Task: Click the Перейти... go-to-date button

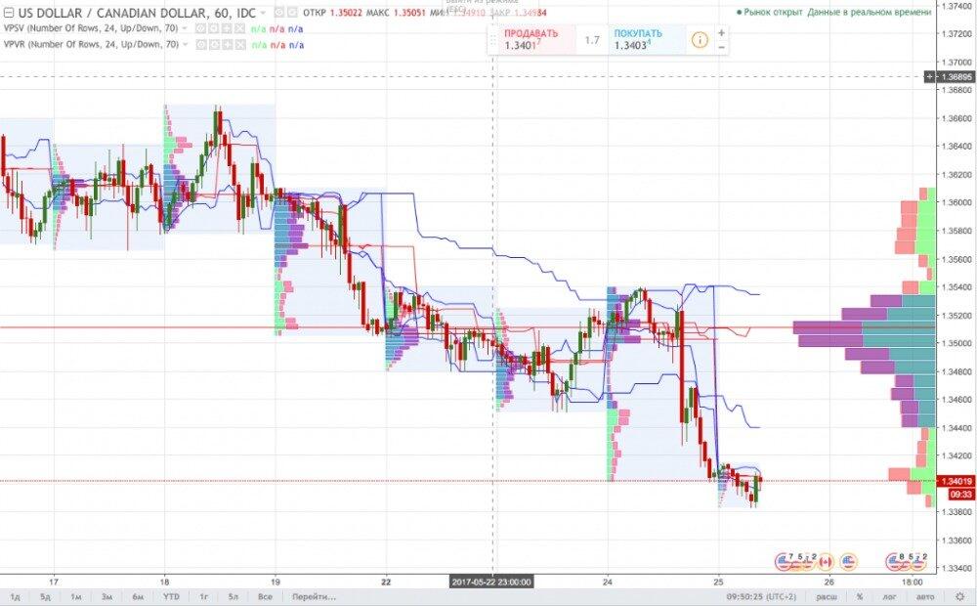Action: [x=314, y=596]
